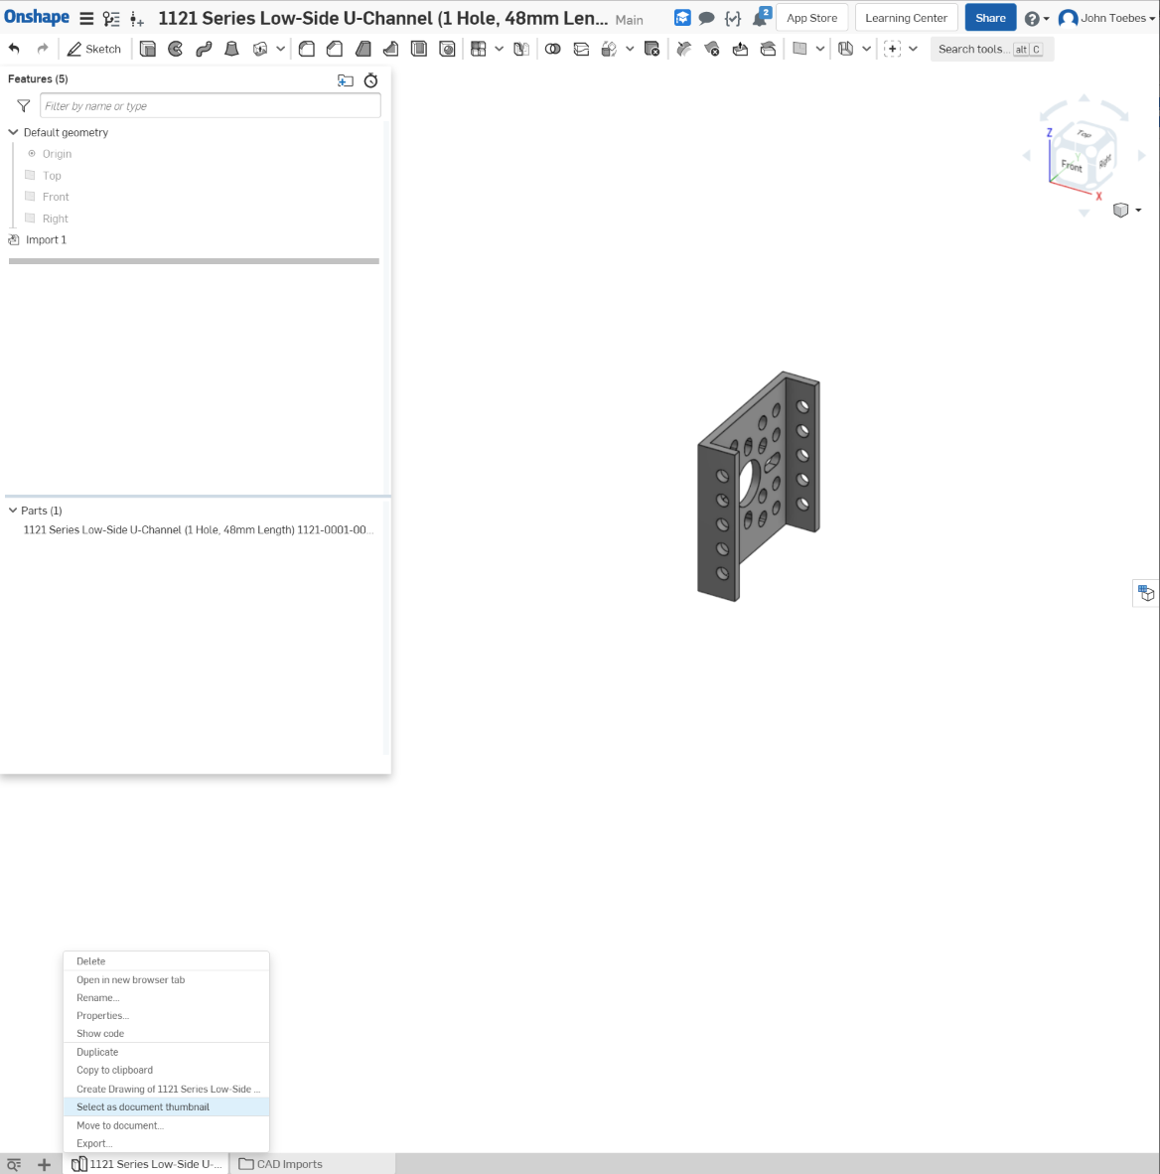This screenshot has height=1174, width=1160.
Task: Select the Replace face tool
Action: pos(769,49)
